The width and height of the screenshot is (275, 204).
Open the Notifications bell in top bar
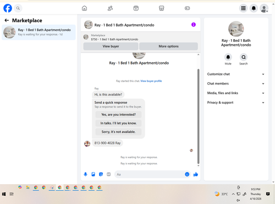[x=254, y=8]
